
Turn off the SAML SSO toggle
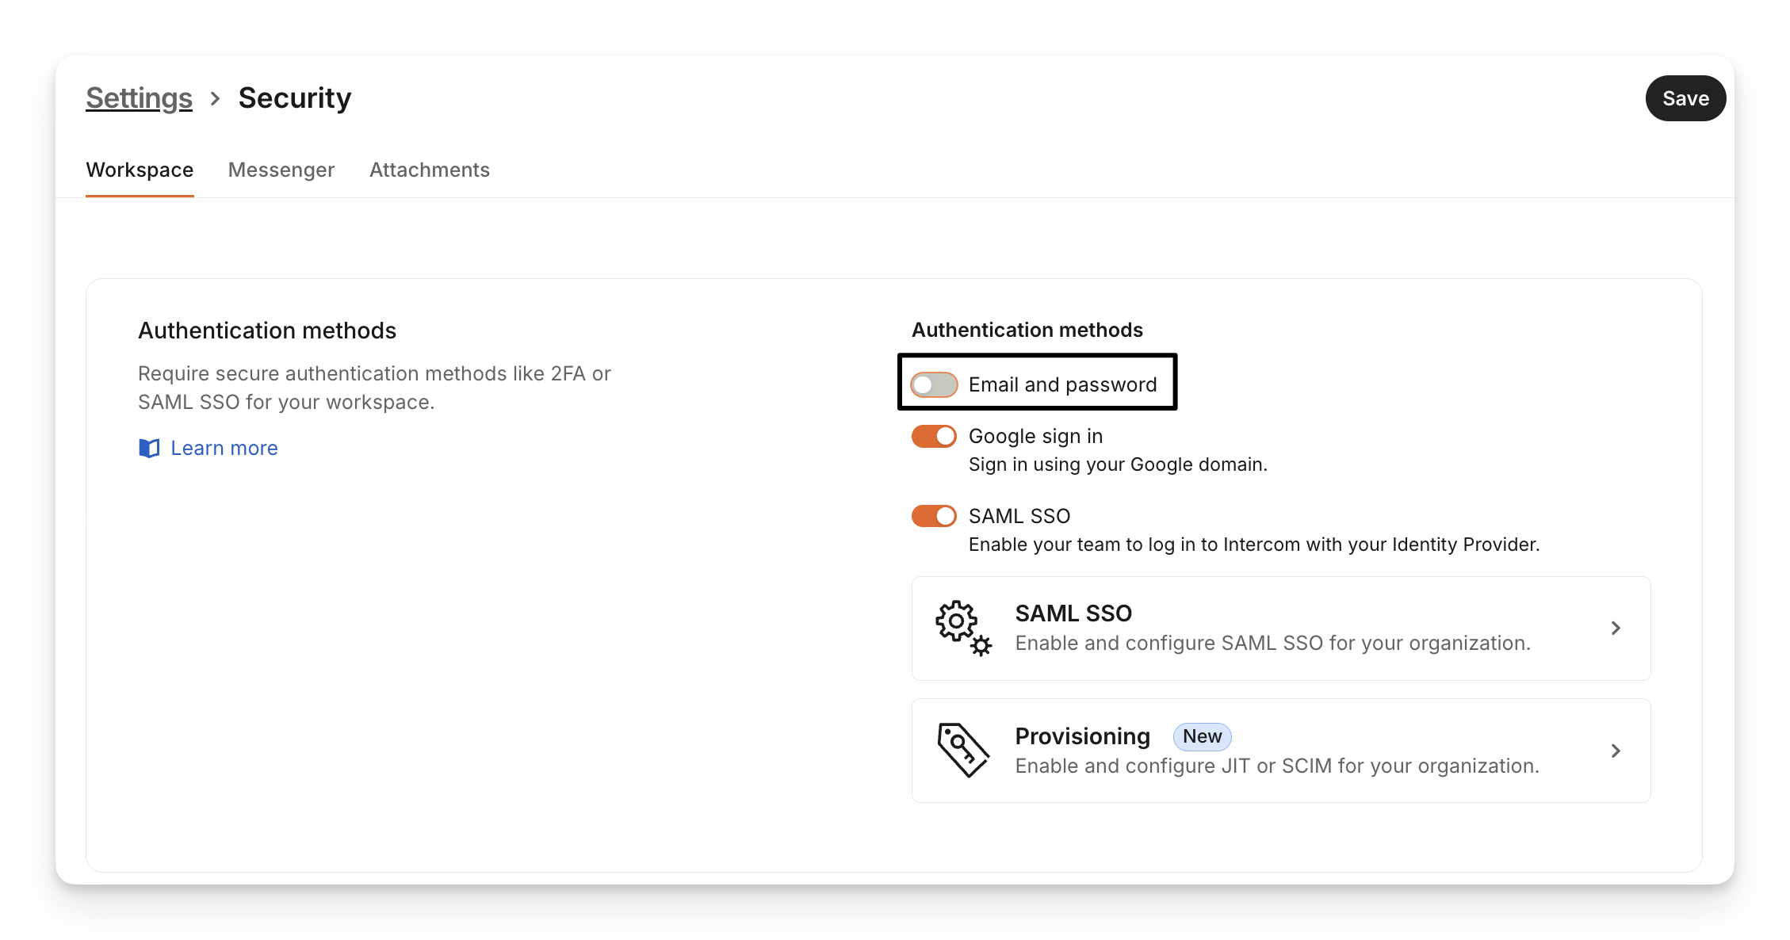tap(934, 517)
